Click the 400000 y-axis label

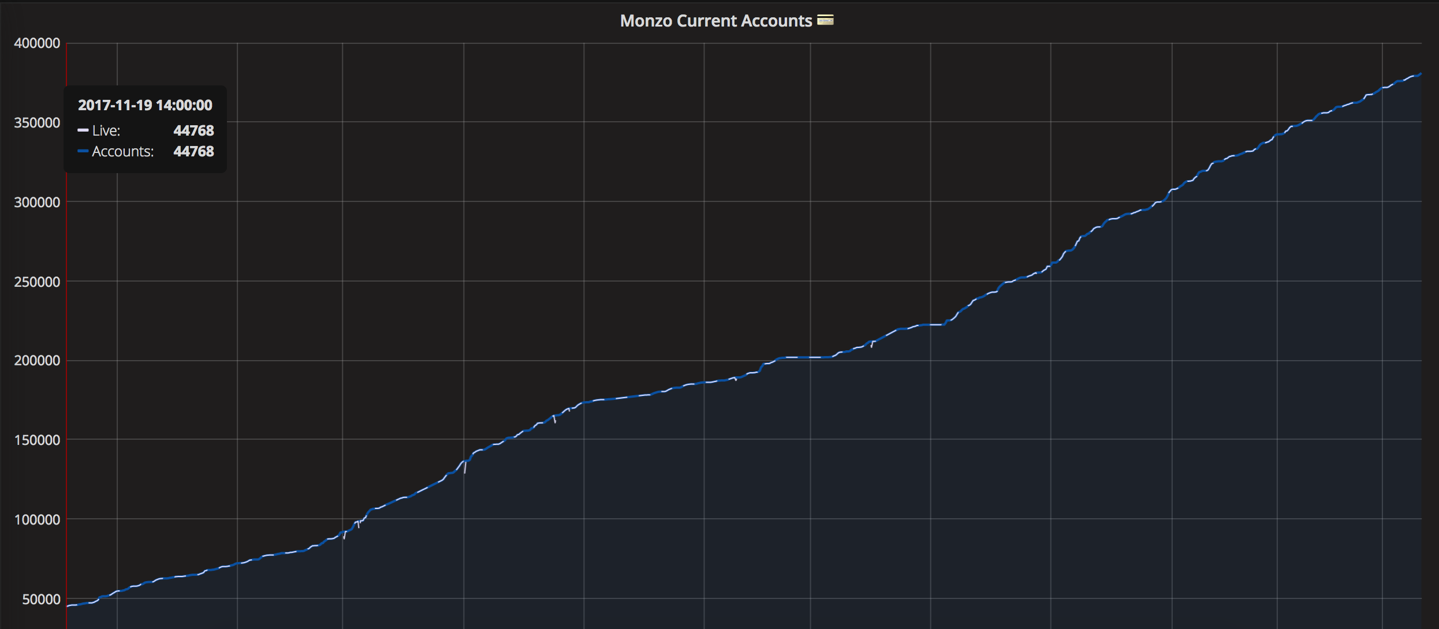[x=37, y=43]
